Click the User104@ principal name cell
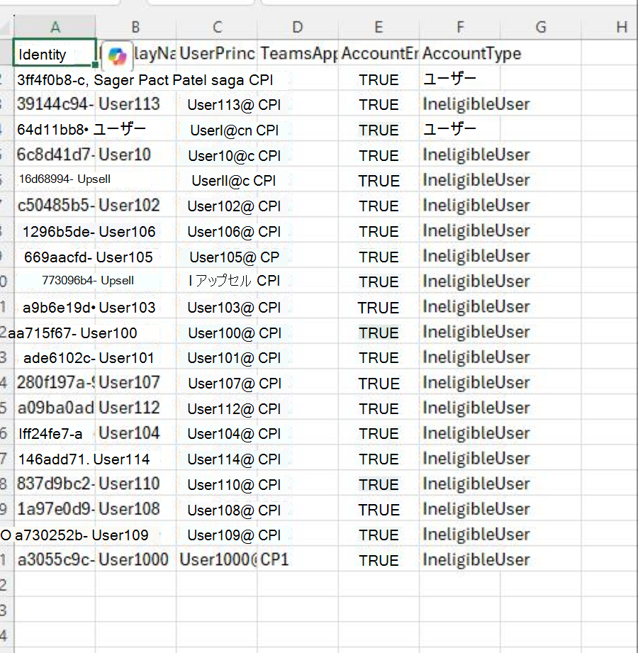638x653 pixels. [216, 434]
